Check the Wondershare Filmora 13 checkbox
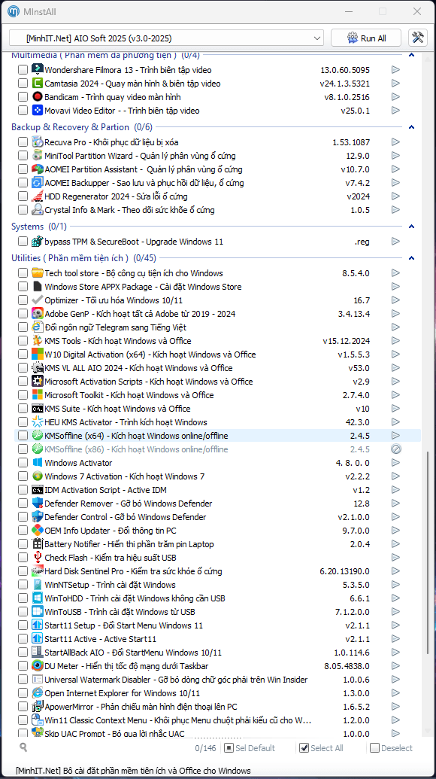The width and height of the screenshot is (436, 779). click(x=23, y=70)
